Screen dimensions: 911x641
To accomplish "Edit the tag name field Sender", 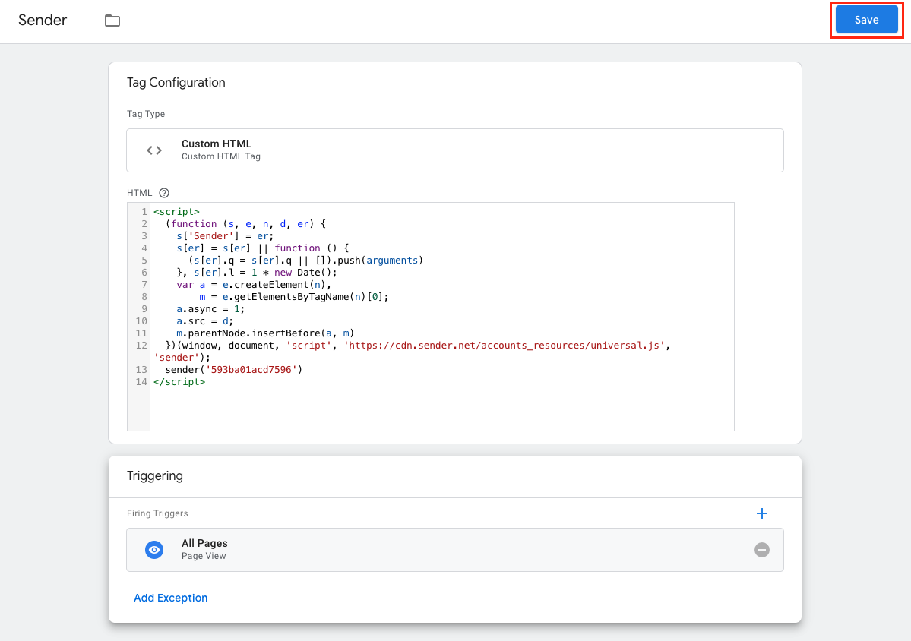I will [x=55, y=21].
